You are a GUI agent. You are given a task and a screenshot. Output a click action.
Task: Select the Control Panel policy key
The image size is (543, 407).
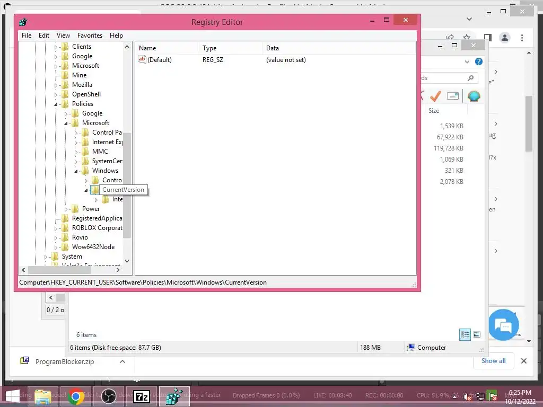tap(107, 132)
